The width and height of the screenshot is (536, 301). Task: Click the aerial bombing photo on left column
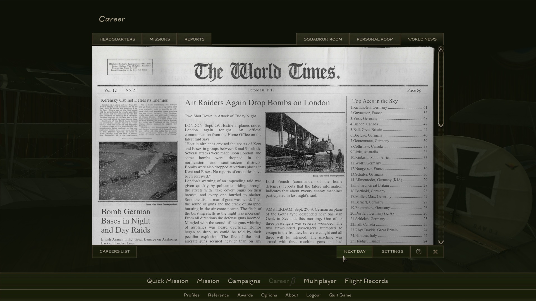point(138,171)
